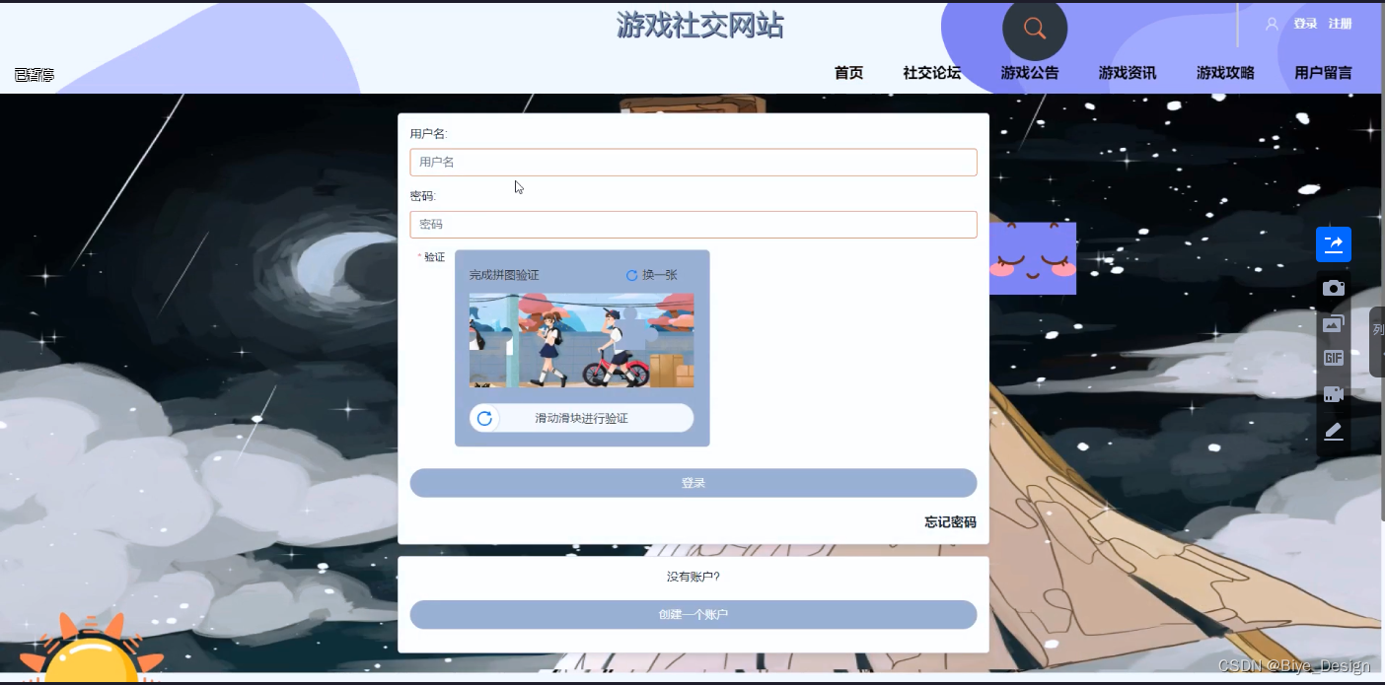Click the 滑动滑块进行验证 slider track
Image resolution: width=1385 pixels, height=685 pixels.
581,418
